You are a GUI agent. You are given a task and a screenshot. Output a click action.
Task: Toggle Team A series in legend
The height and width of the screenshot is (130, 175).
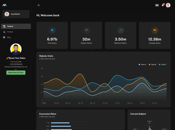click(142, 64)
